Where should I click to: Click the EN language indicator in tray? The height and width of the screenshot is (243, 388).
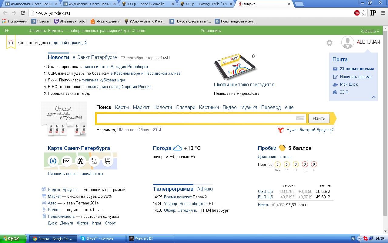point(353,239)
